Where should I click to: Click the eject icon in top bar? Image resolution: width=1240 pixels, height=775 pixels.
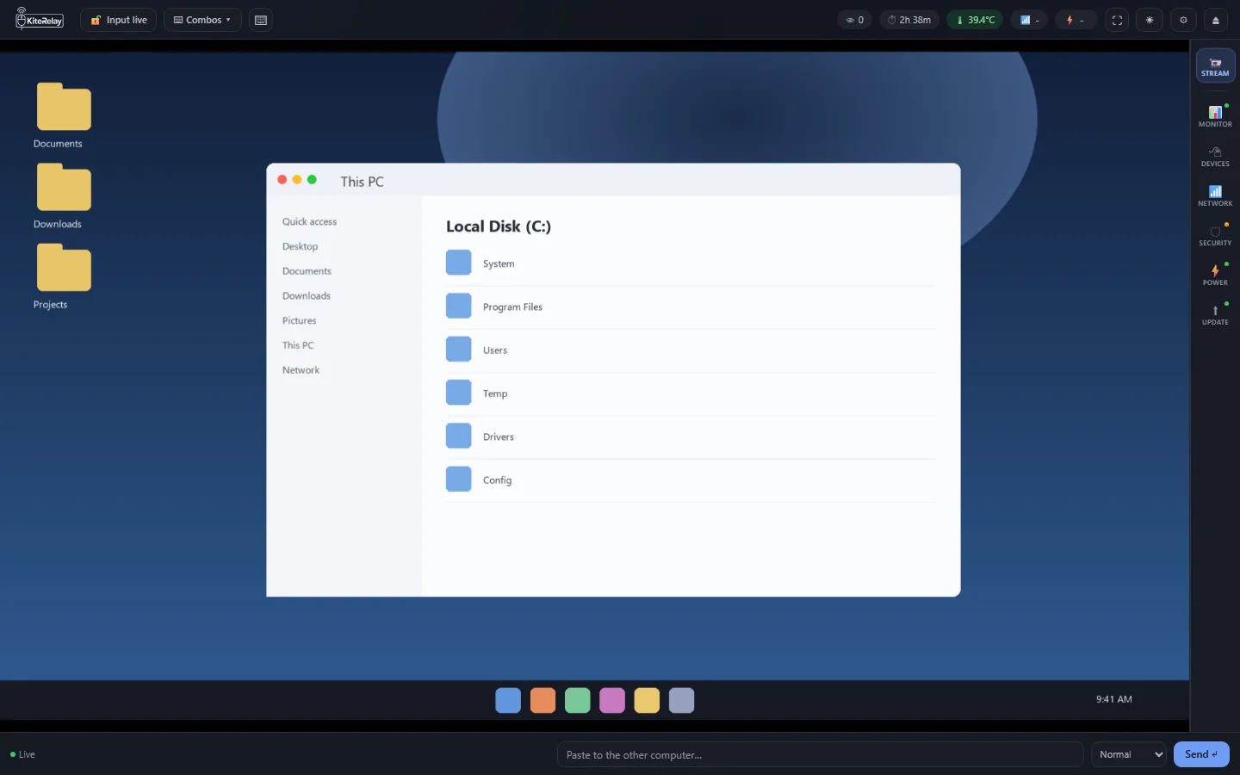tap(1216, 20)
